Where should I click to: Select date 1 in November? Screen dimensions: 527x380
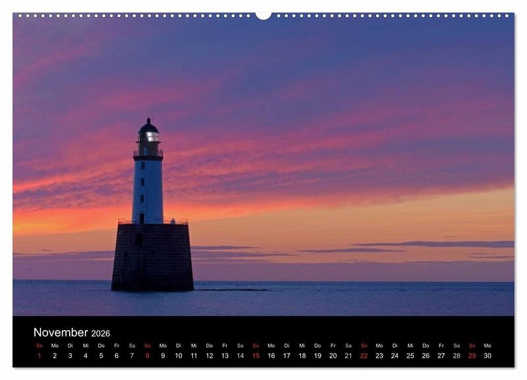pyautogui.click(x=40, y=356)
